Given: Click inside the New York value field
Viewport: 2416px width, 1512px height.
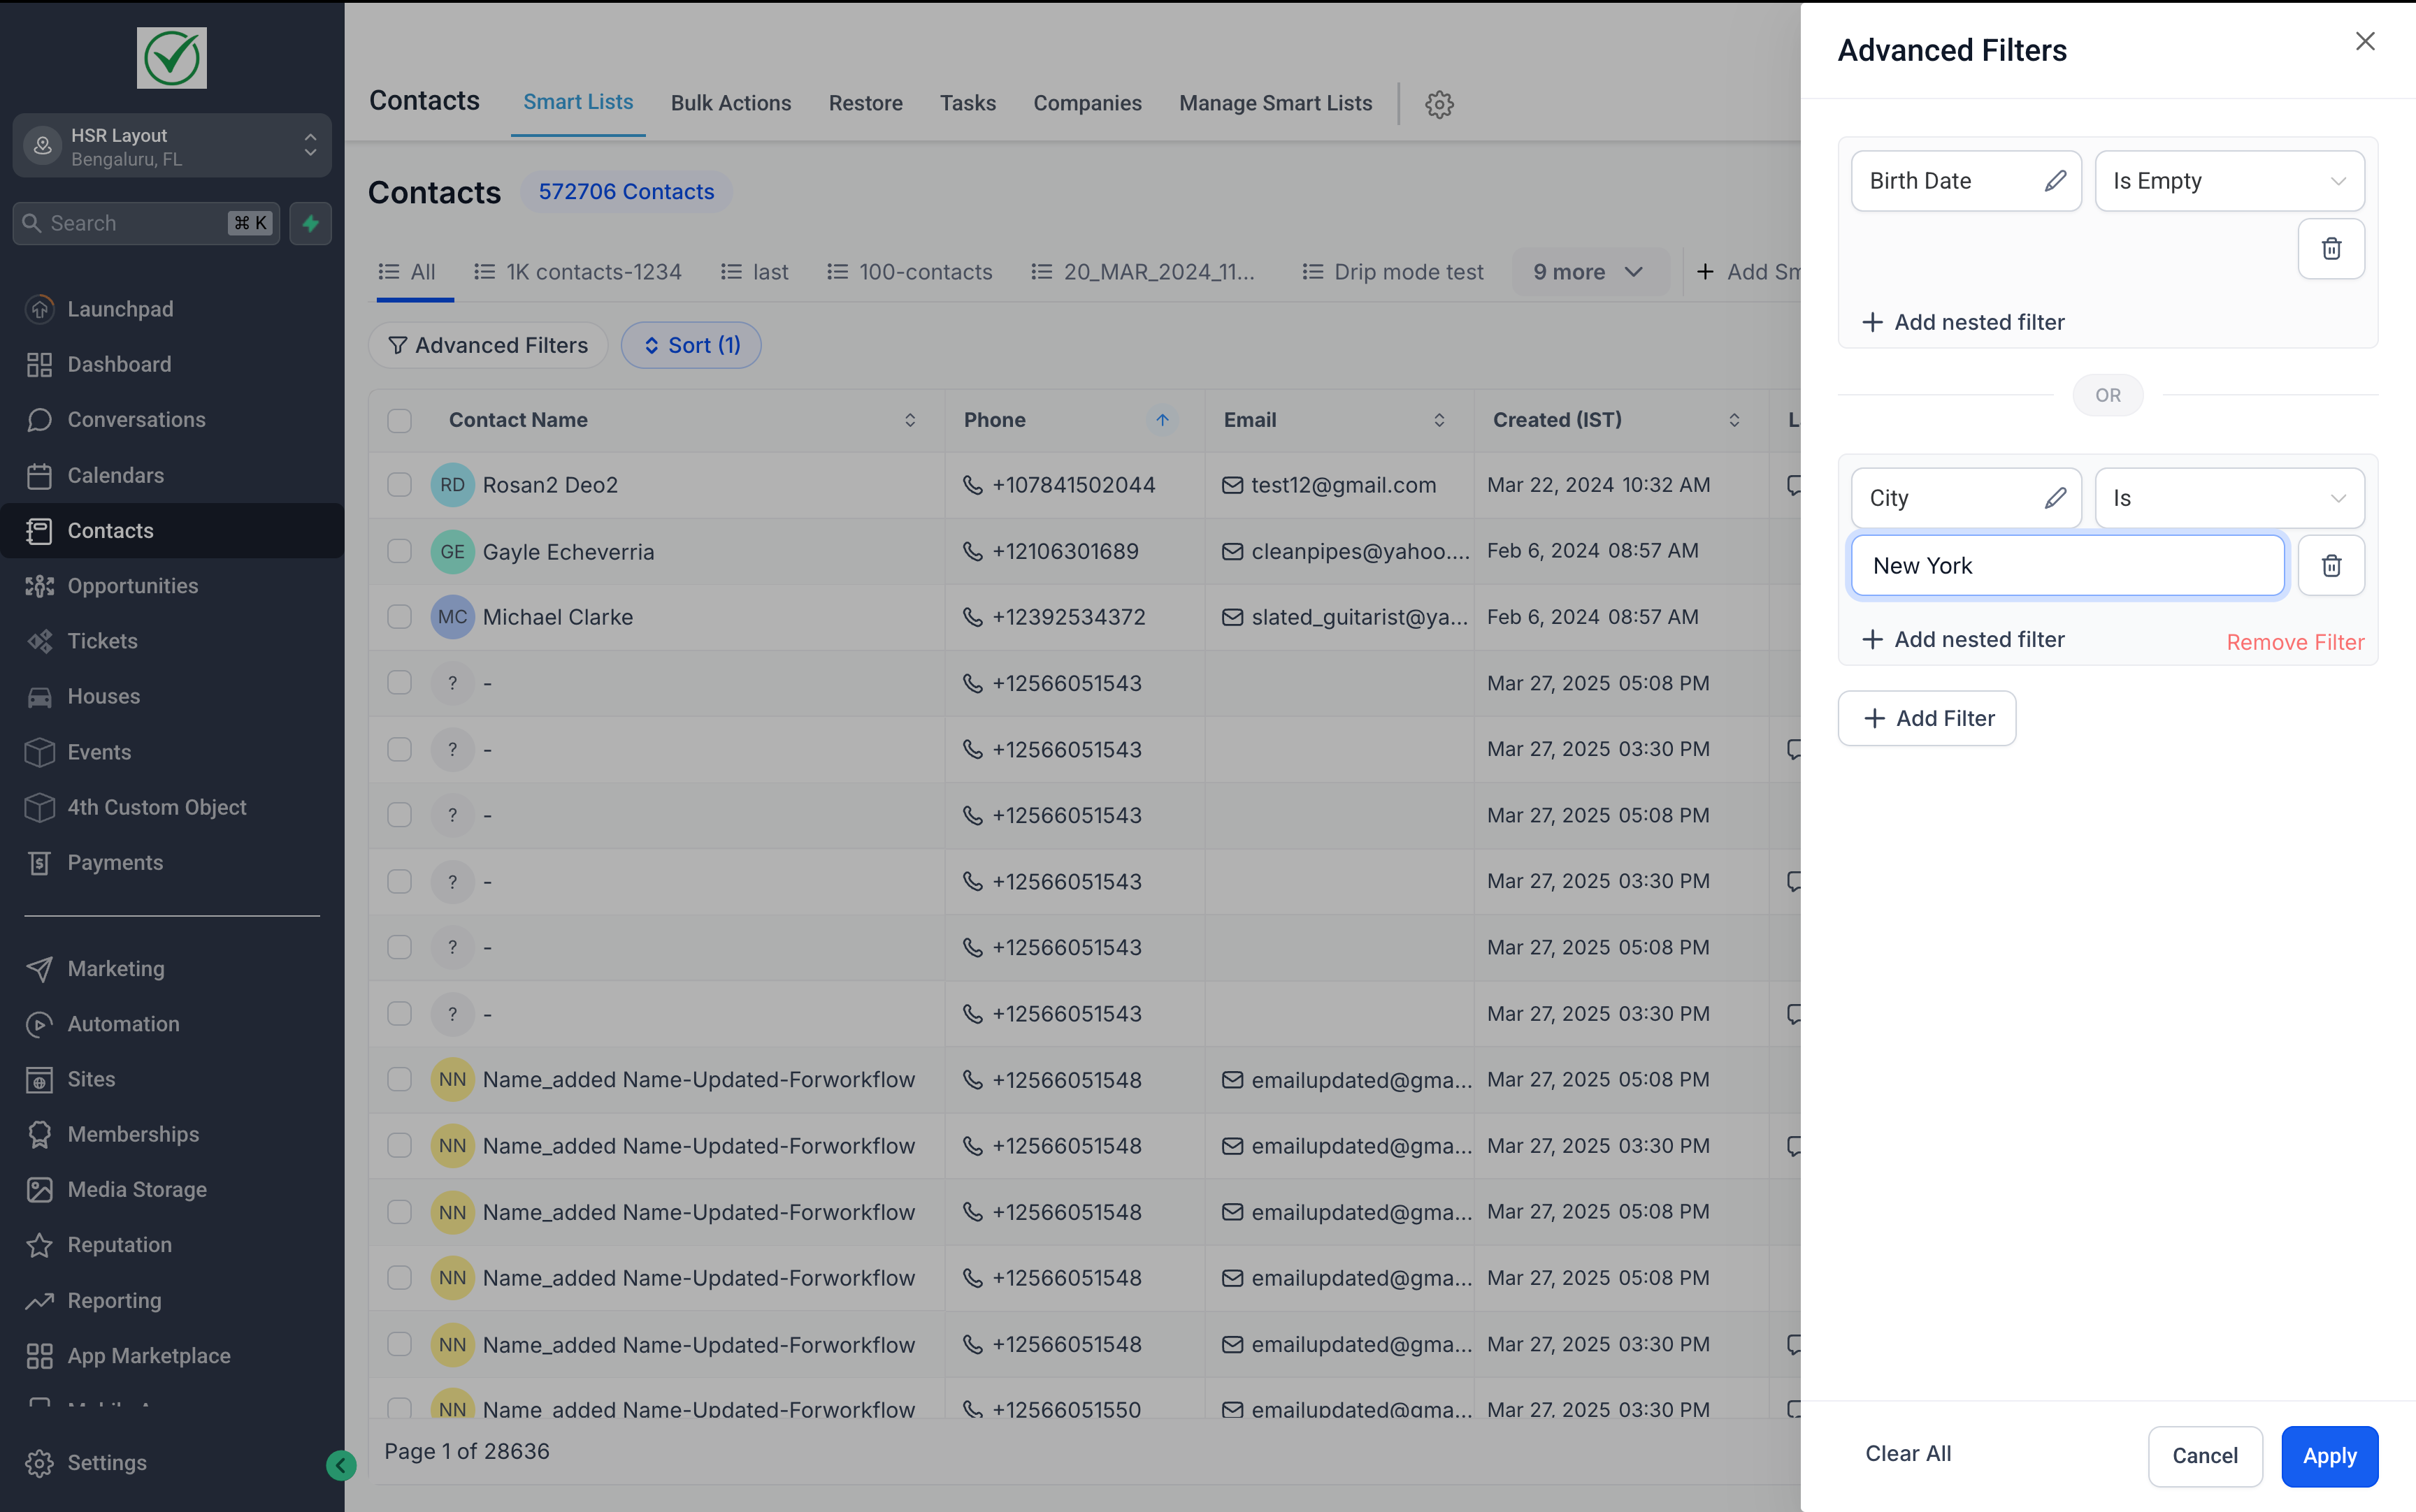Looking at the screenshot, I should 2066,565.
